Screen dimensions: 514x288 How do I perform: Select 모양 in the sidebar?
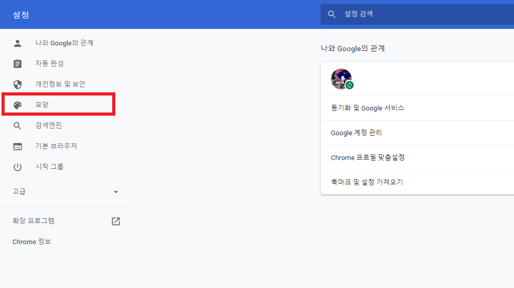[42, 105]
